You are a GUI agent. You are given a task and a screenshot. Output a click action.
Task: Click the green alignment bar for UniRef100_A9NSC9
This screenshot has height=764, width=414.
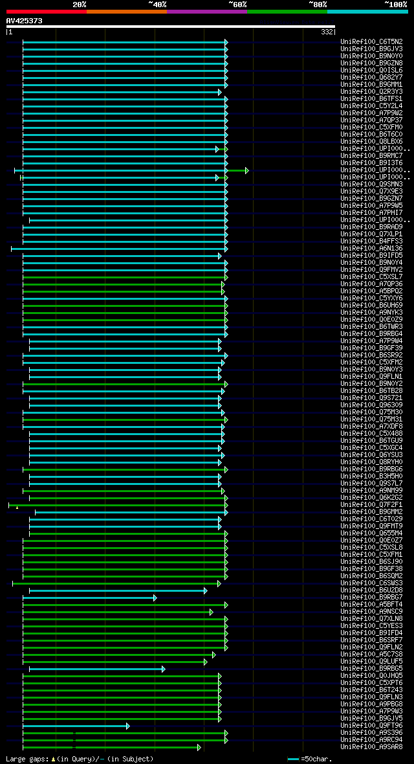click(118, 612)
